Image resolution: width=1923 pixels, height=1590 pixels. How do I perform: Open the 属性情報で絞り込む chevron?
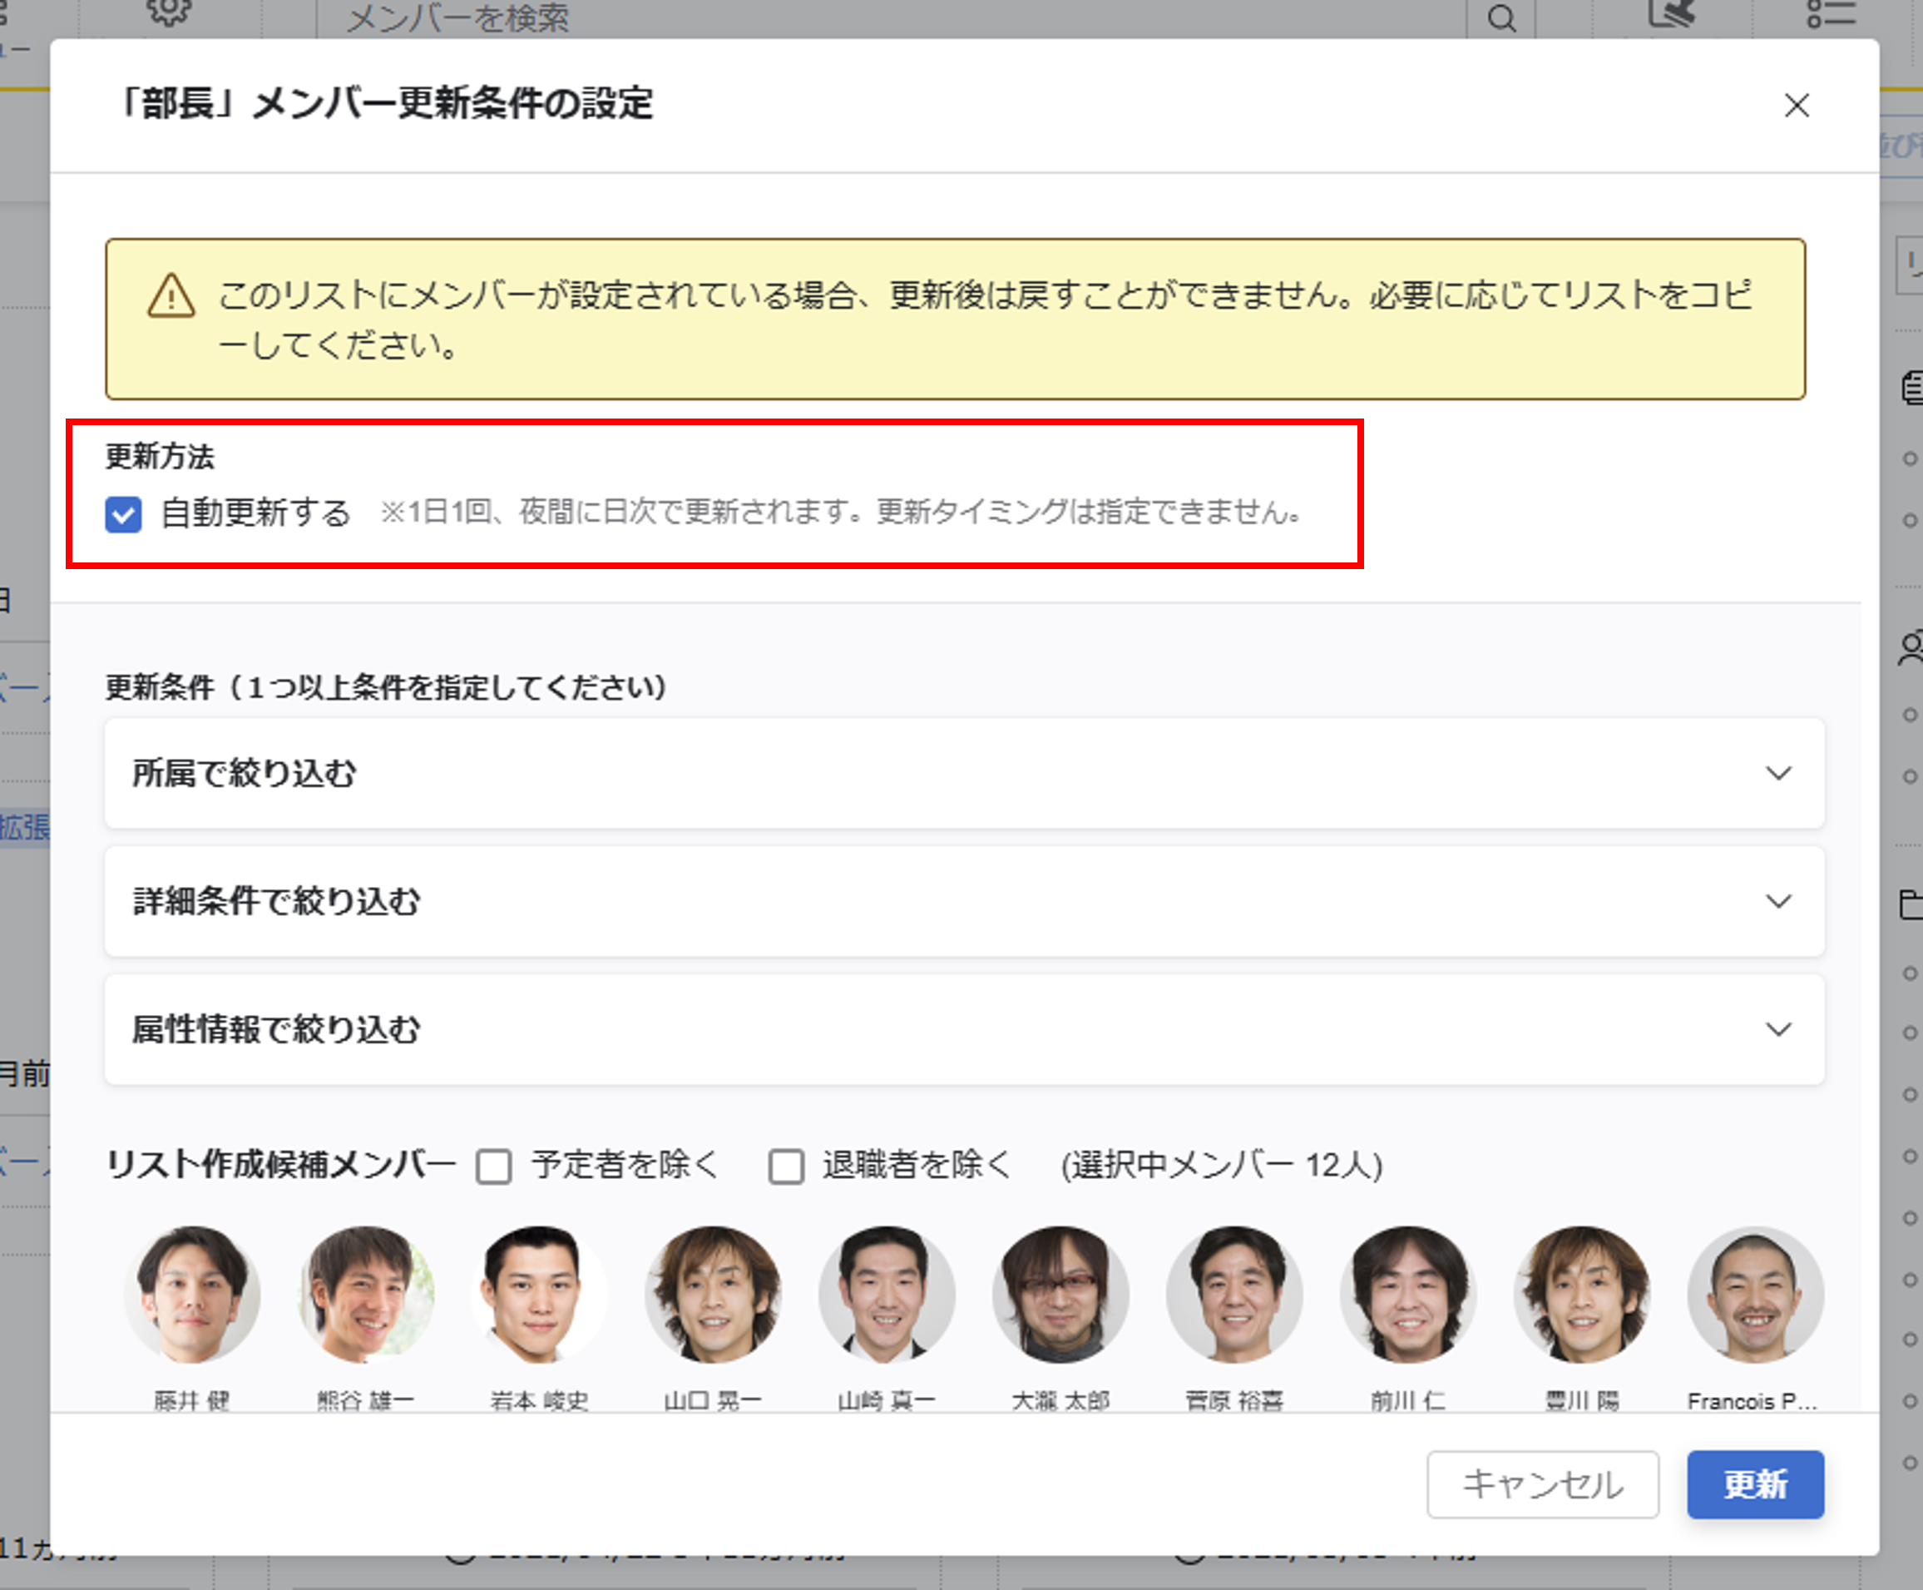[1777, 1029]
